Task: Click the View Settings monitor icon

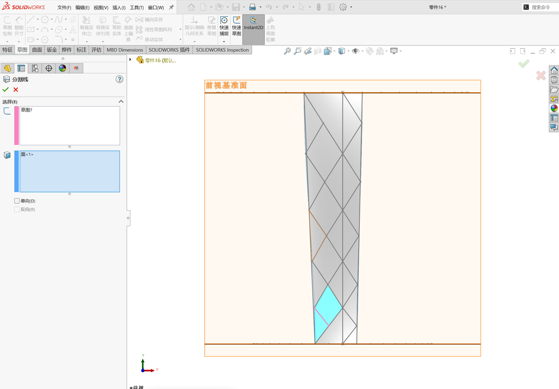Action: pos(394,51)
